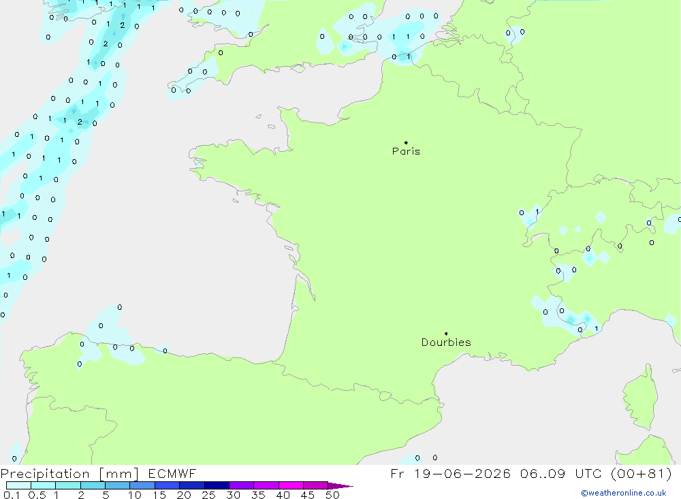This screenshot has width=681, height=499.
Task: Select the 0.1 mm legend color swatch
Action: [x=18, y=485]
